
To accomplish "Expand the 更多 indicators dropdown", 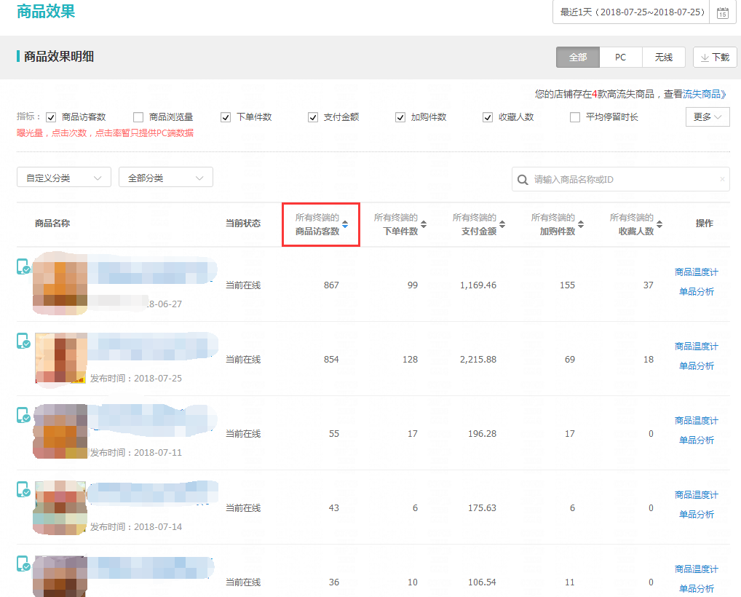I will coord(708,117).
